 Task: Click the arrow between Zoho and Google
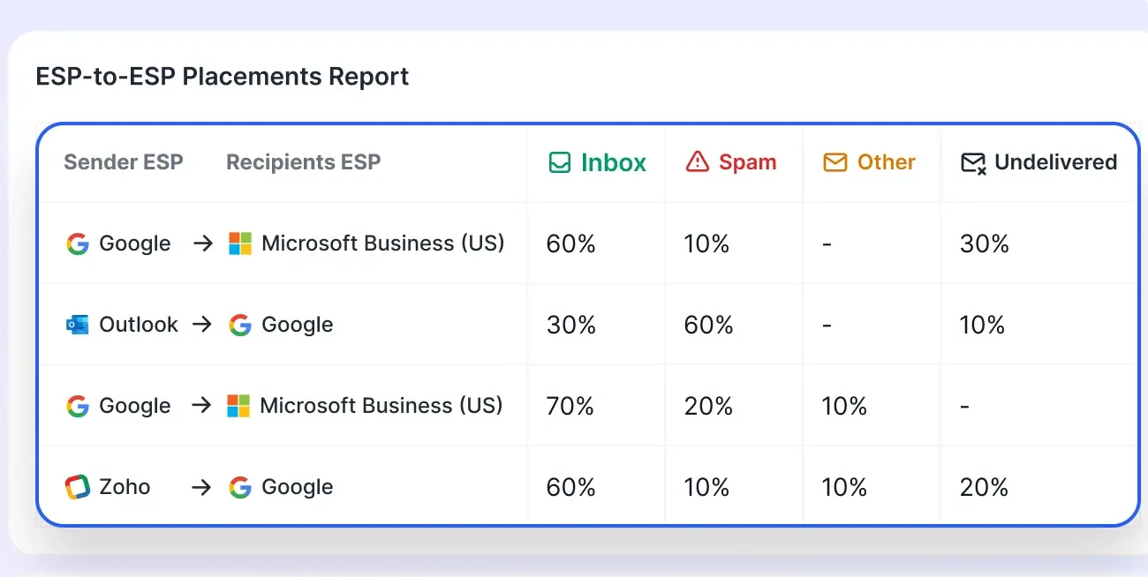tap(202, 486)
